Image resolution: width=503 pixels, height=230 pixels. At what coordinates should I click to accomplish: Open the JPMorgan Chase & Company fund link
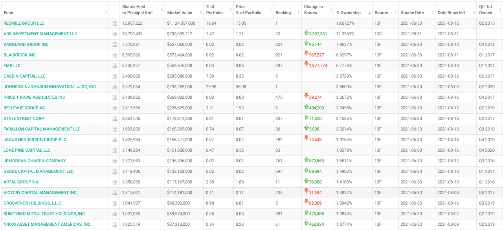35,161
